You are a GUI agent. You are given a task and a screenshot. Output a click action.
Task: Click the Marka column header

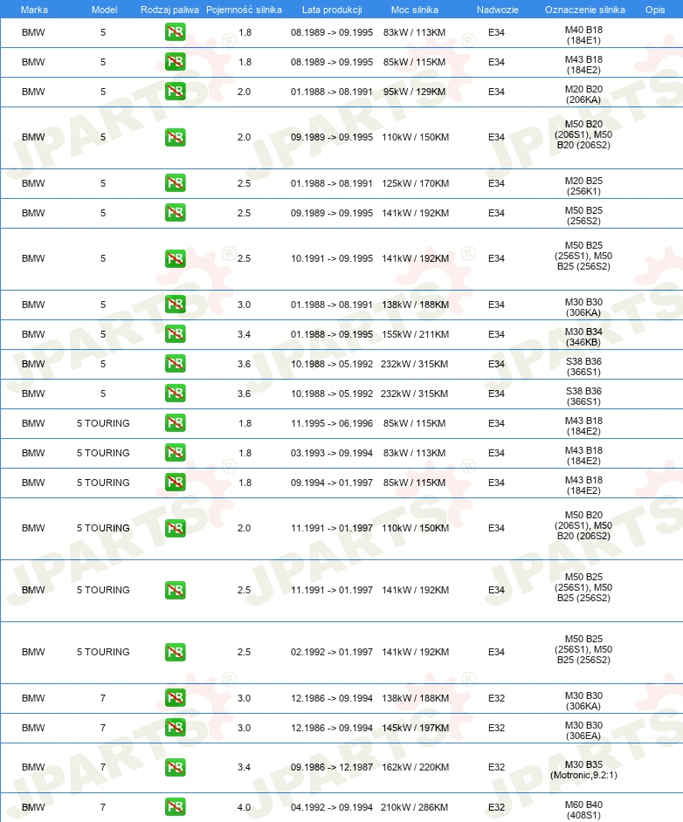(34, 10)
